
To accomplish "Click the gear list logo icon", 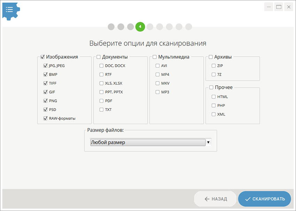I will 10,10.
